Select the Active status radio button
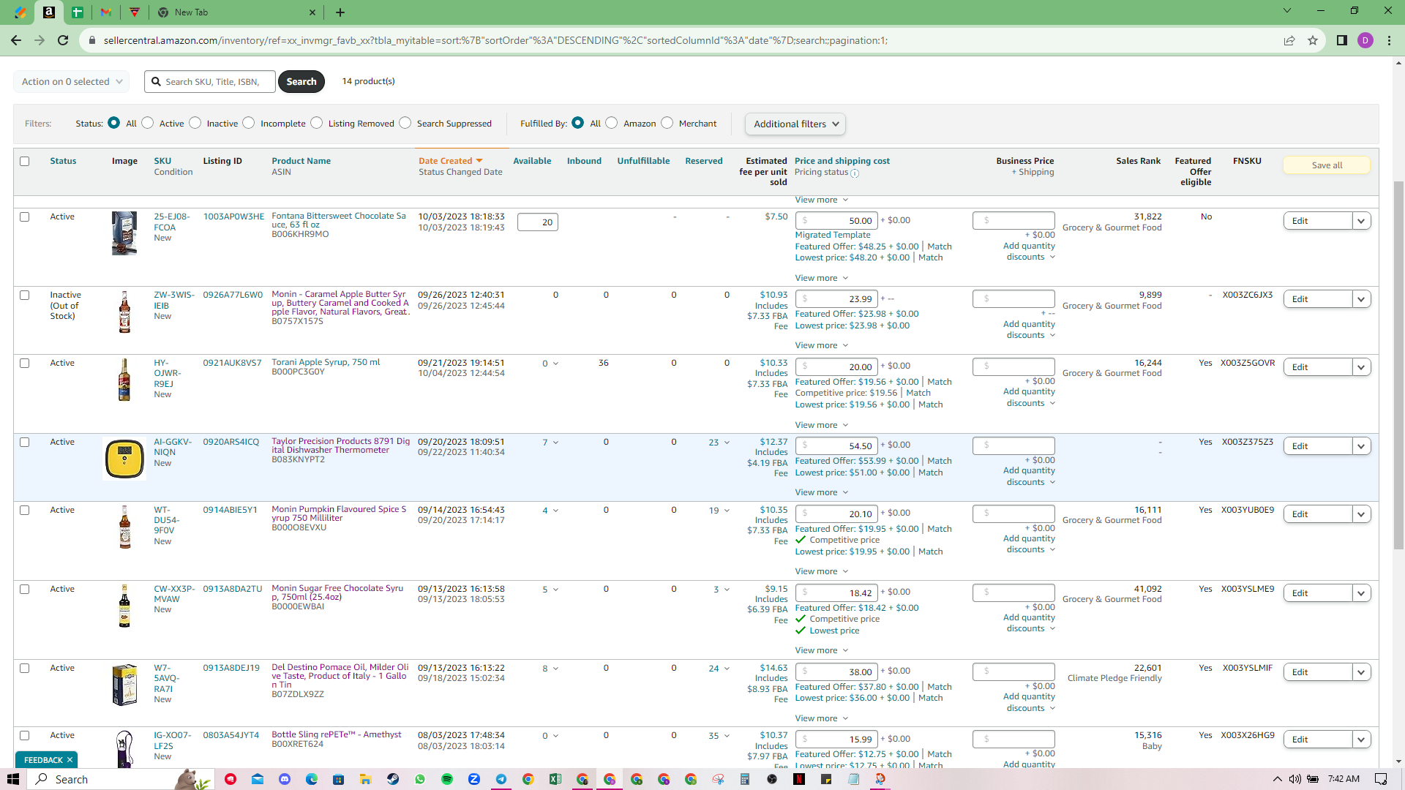This screenshot has height=790, width=1405. coord(148,123)
